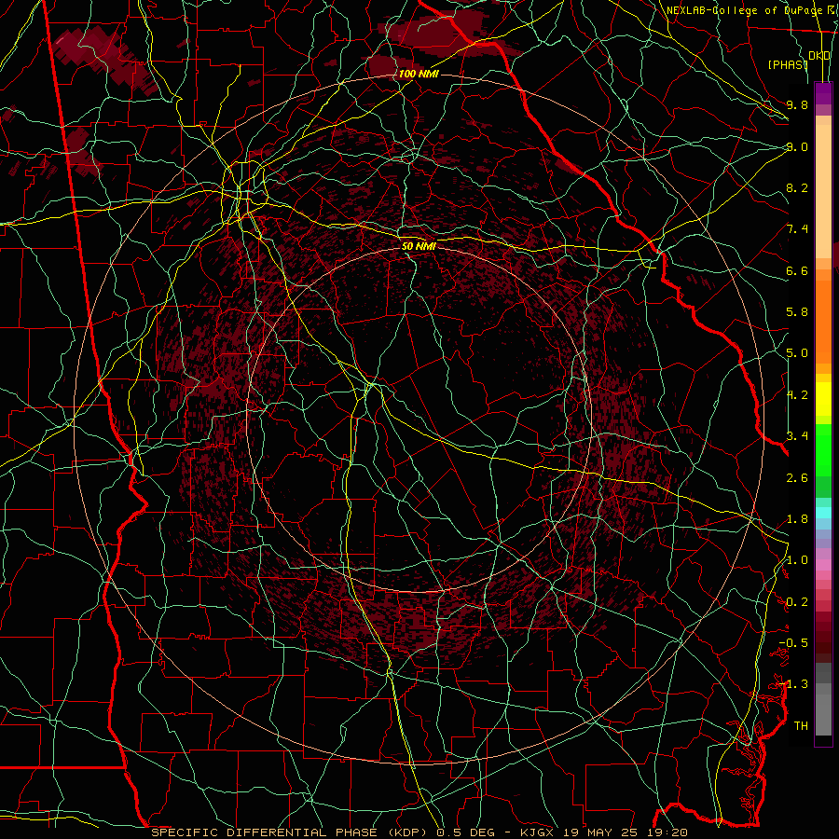Select the 2.6 value on the scale
This screenshot has width=839, height=839.
tap(797, 478)
